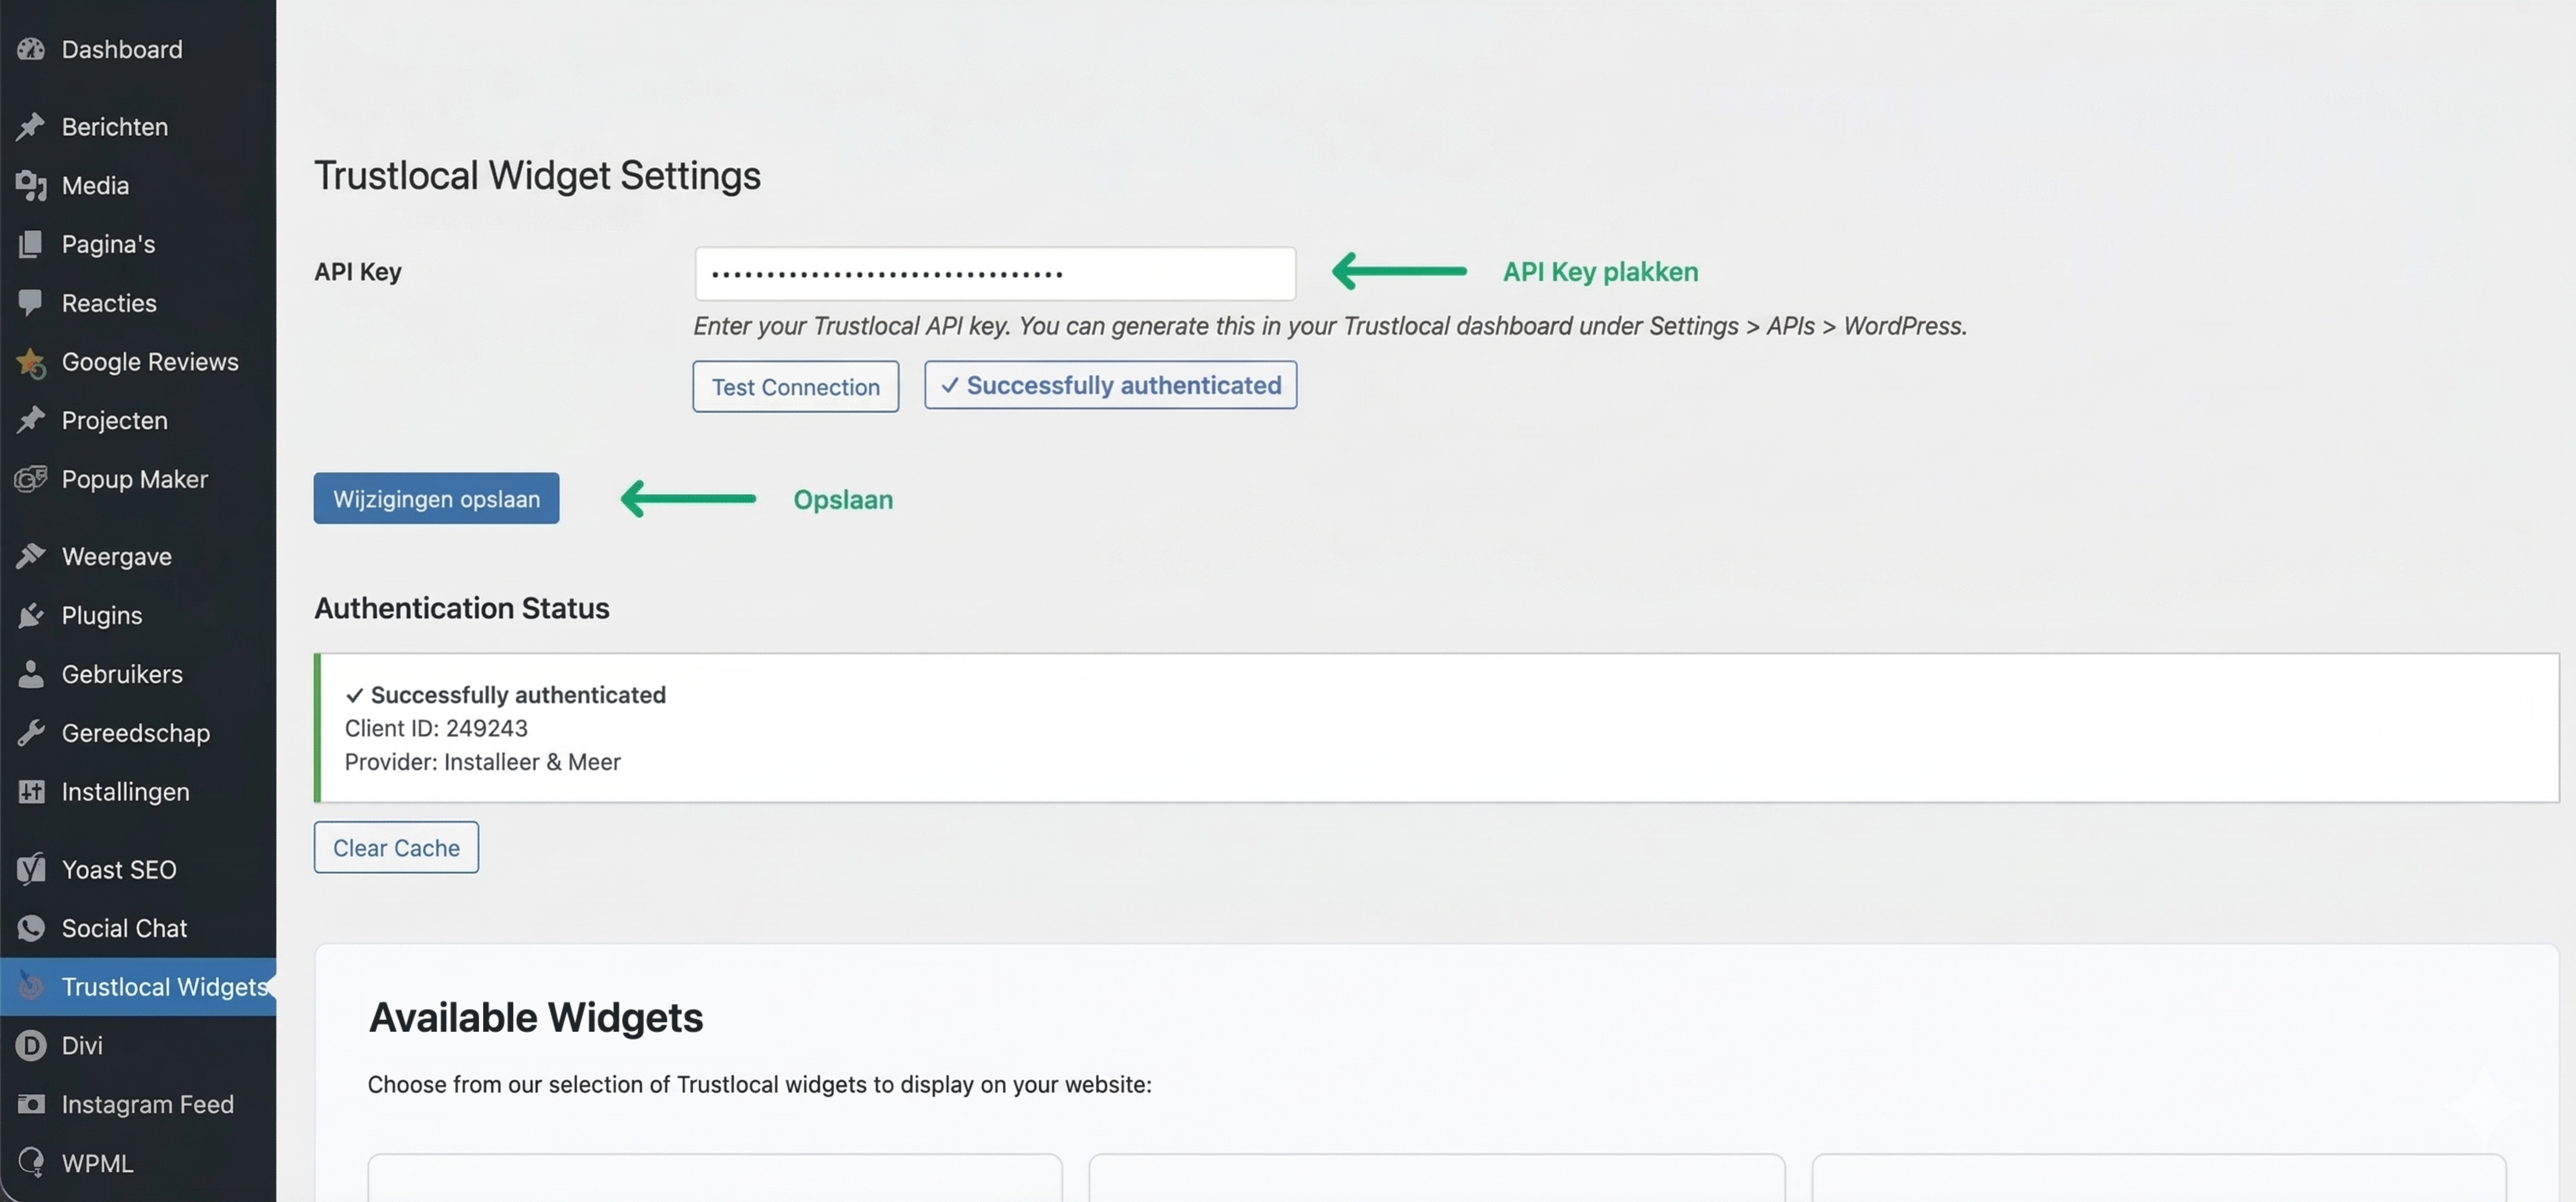Go to Berichten in sidebar
This screenshot has width=2576, height=1202.
[x=115, y=127]
